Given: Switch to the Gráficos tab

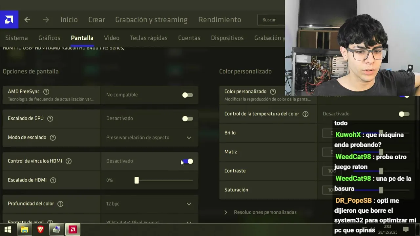Looking at the screenshot, I should point(49,38).
